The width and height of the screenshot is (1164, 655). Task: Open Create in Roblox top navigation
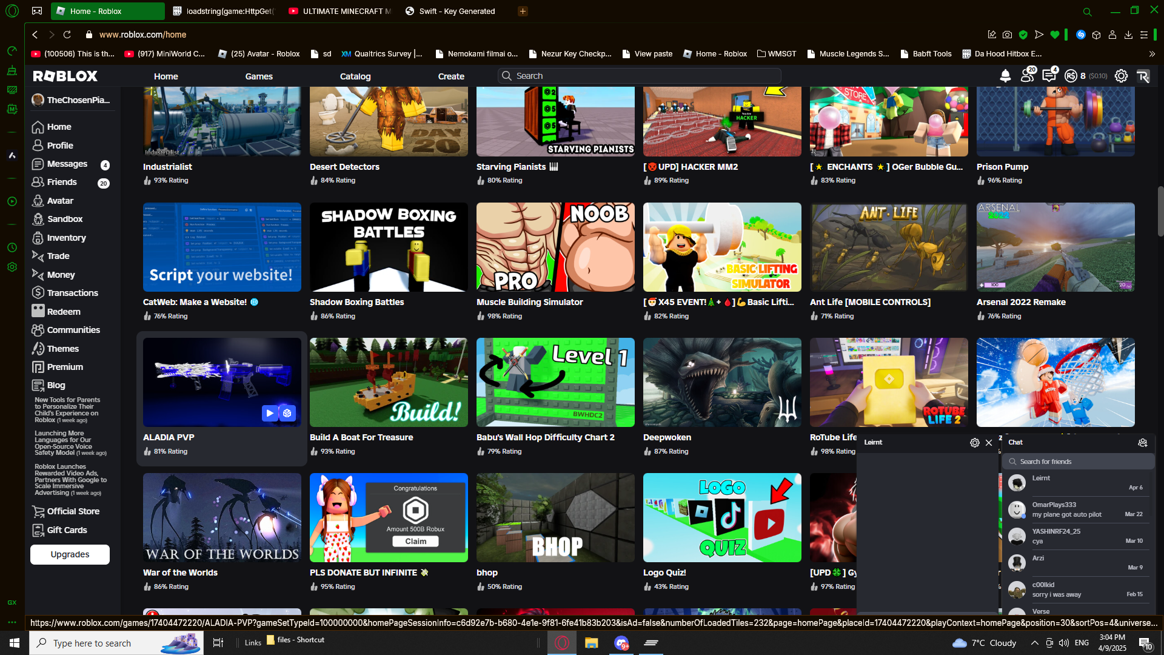[451, 76]
